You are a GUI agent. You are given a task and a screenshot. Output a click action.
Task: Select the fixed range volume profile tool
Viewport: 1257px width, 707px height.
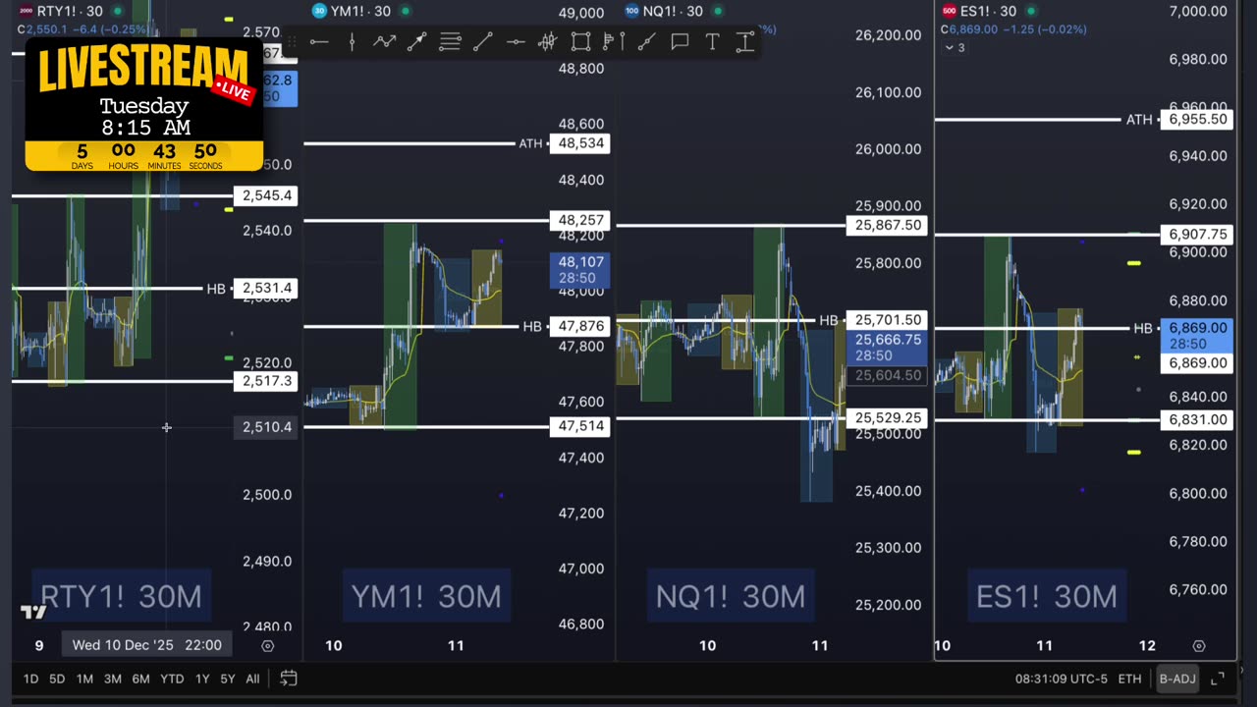613,41
